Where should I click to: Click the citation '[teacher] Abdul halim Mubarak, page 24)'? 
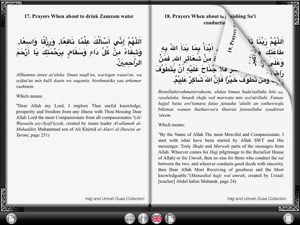(197, 181)
